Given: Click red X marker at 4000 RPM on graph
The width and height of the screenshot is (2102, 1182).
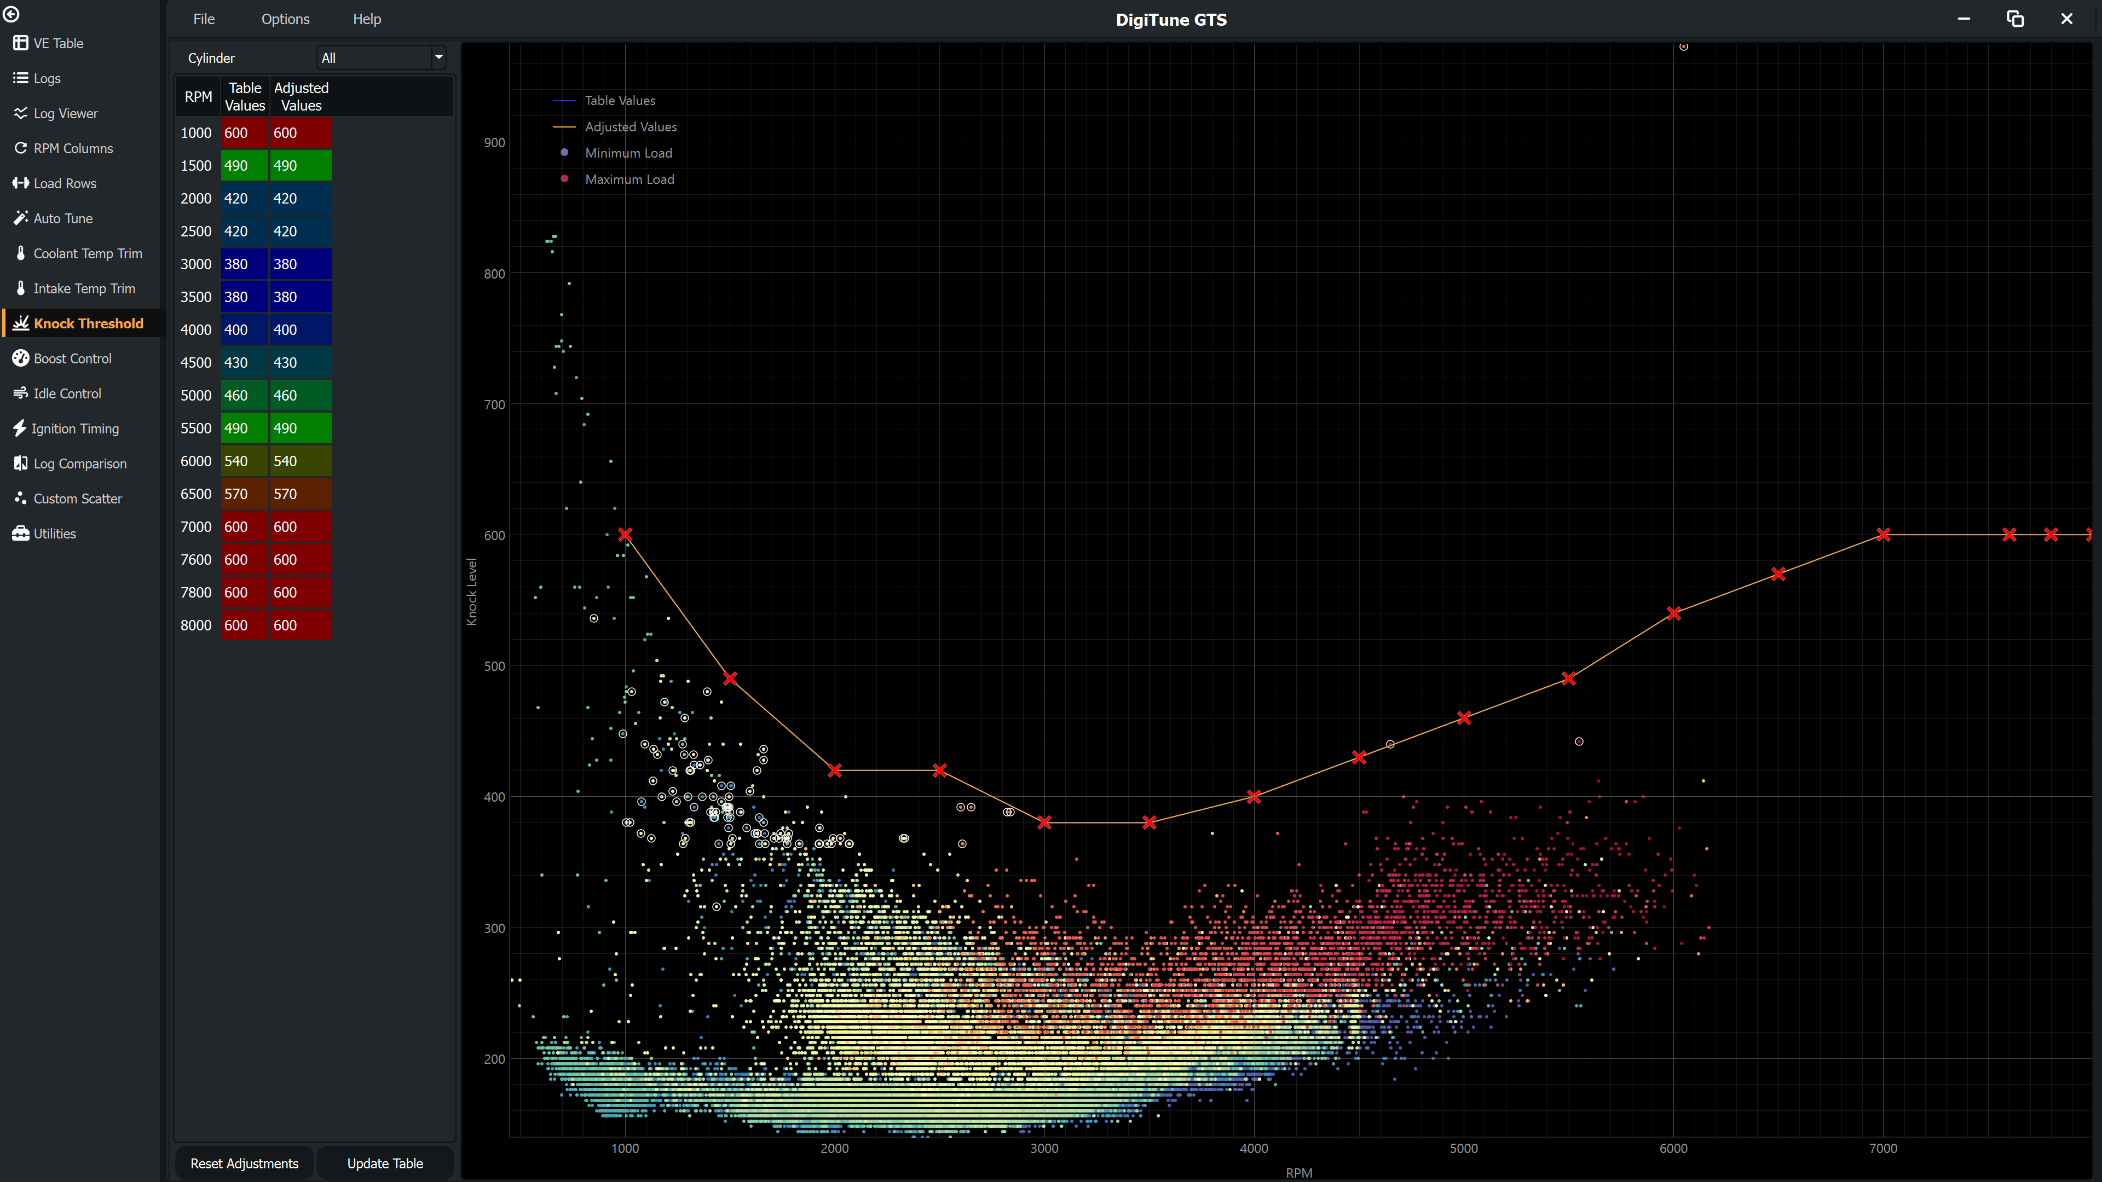Looking at the screenshot, I should 1254,796.
